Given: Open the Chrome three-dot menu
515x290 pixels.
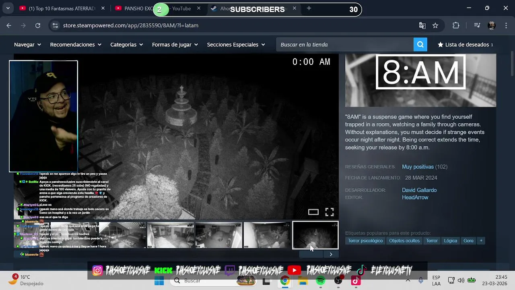Looking at the screenshot, I should [x=506, y=25].
